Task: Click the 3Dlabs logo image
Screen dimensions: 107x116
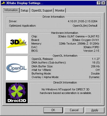Action: 17,43
